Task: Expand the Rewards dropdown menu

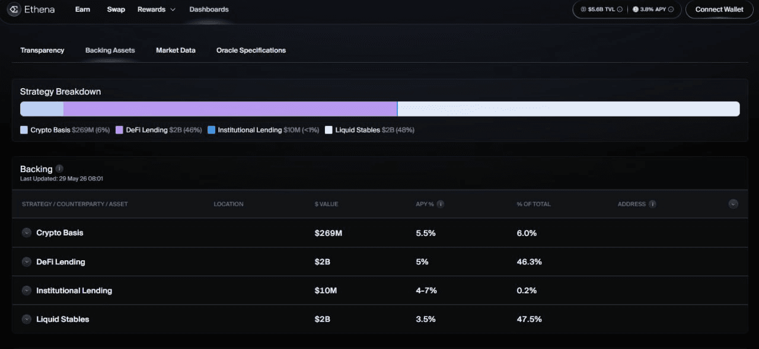Action: click(x=157, y=9)
